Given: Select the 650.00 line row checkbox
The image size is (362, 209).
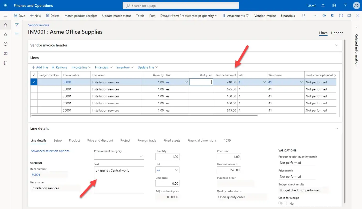Looking at the screenshot, I should 34,103.
